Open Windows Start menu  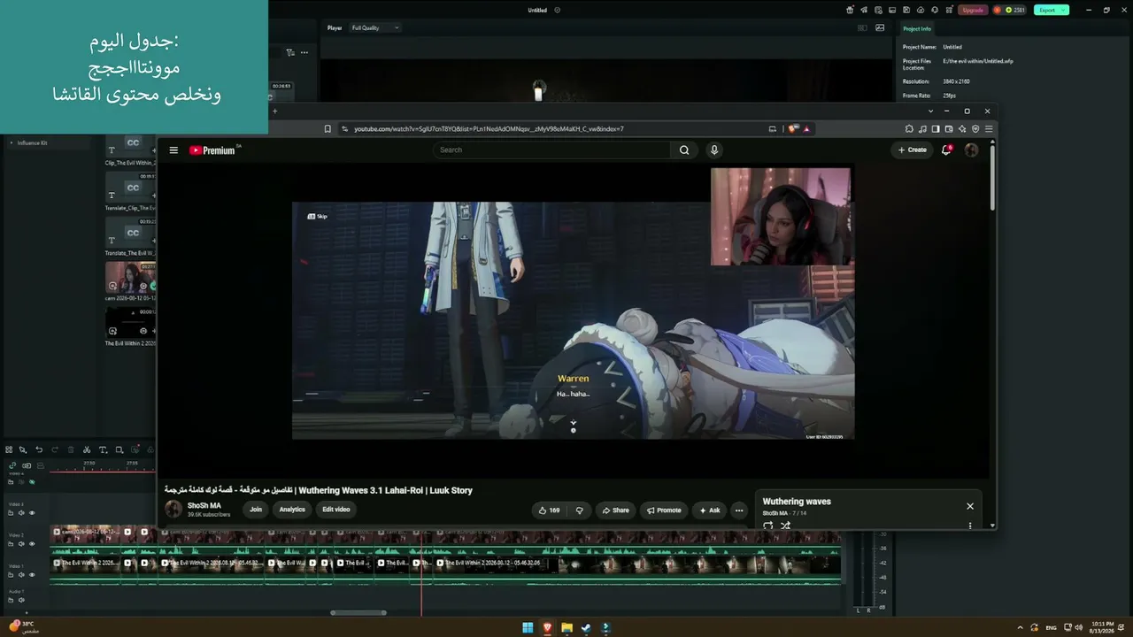coord(528,628)
